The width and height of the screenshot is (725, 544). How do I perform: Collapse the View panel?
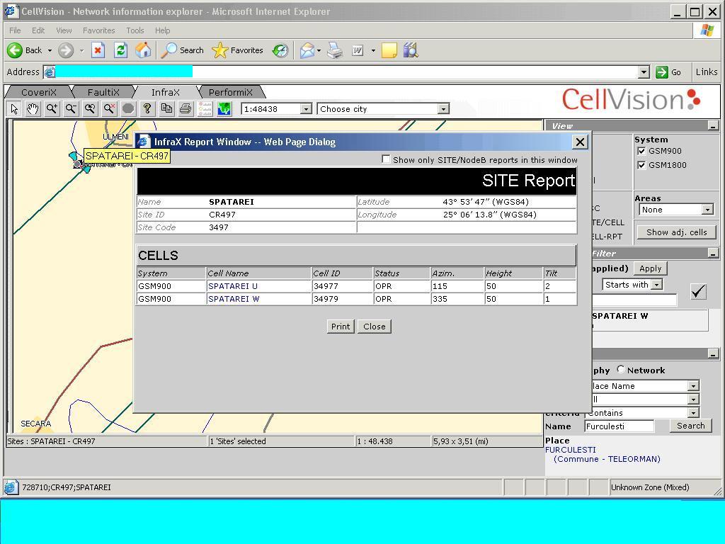(x=713, y=126)
